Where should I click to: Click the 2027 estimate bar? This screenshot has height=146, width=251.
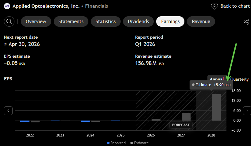click(x=186, y=117)
